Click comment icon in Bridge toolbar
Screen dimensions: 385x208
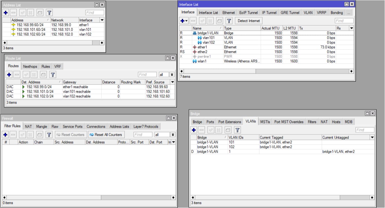228,130
